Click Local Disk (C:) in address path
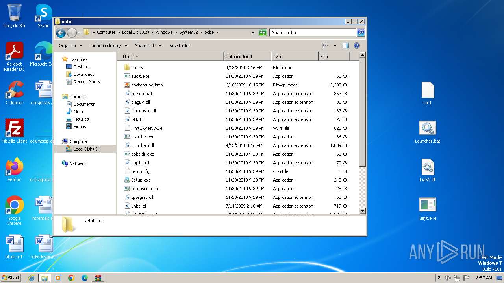Viewport: 504px width, 283px height. click(x=135, y=33)
